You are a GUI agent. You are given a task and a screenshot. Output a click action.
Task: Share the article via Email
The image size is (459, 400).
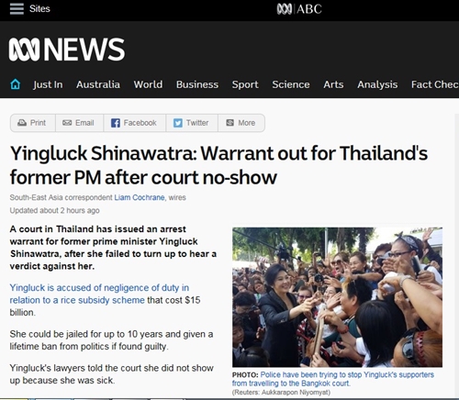coord(80,123)
